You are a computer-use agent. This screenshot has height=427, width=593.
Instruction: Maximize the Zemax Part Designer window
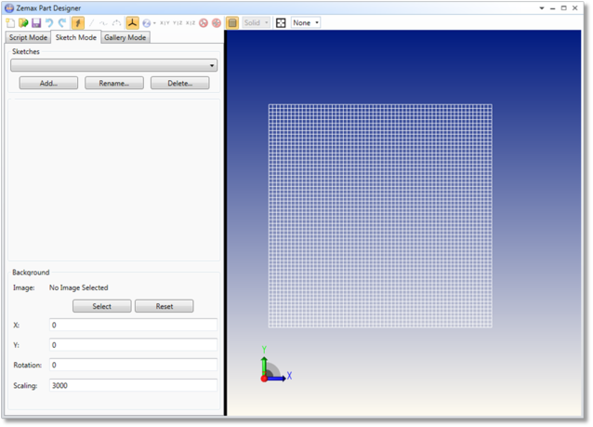[x=563, y=8]
